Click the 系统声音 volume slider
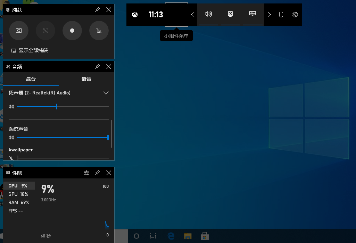The width and height of the screenshot is (356, 243). (63, 137)
